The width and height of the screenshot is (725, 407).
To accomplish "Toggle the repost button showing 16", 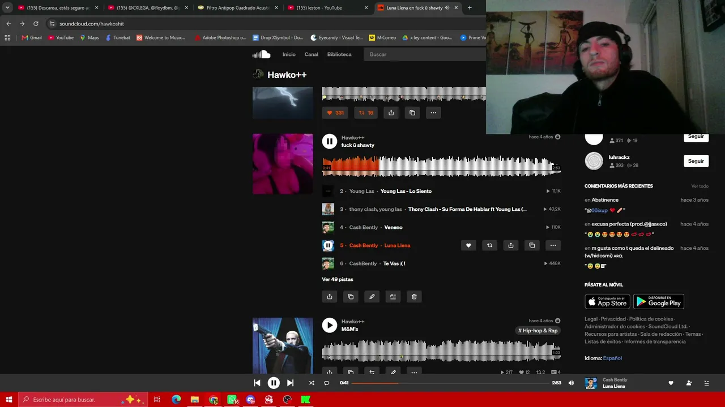I will (x=366, y=112).
